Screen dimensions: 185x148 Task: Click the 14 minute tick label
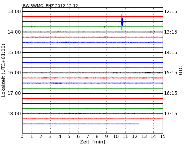click(x=153, y=137)
